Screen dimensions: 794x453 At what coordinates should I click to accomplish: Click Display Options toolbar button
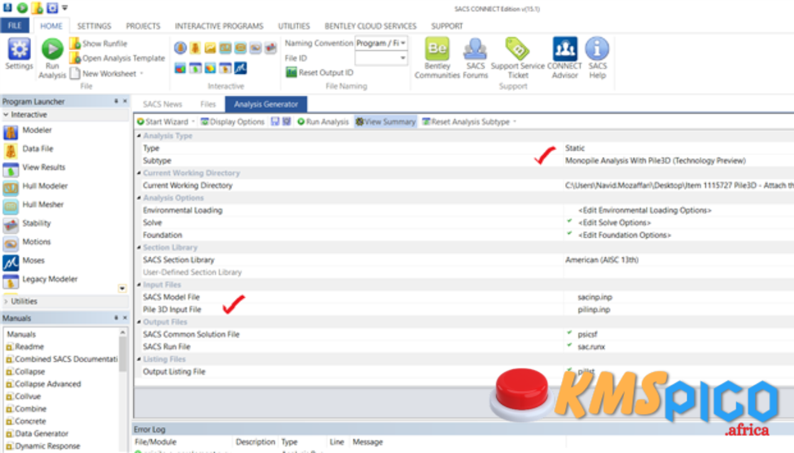(233, 122)
